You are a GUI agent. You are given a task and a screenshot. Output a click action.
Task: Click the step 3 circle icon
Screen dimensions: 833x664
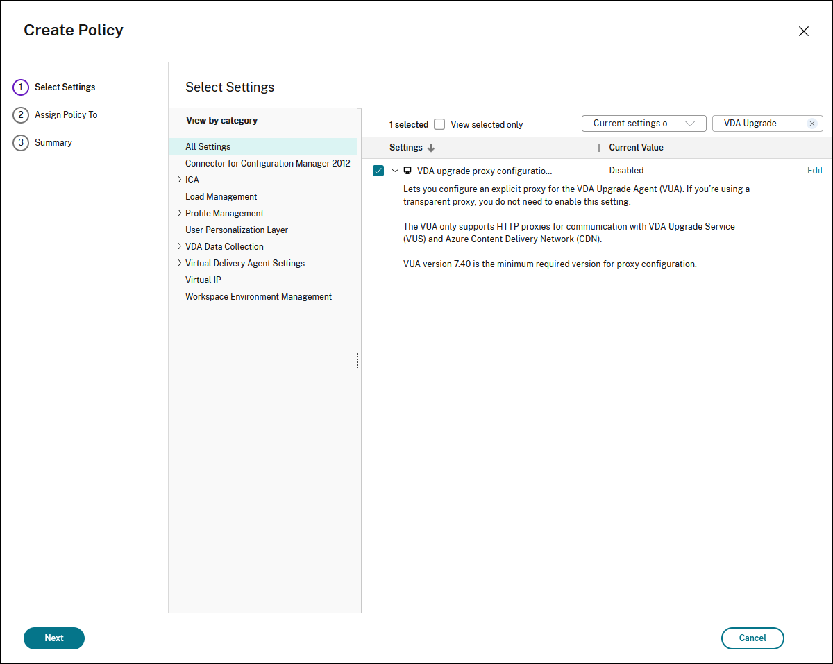click(21, 143)
